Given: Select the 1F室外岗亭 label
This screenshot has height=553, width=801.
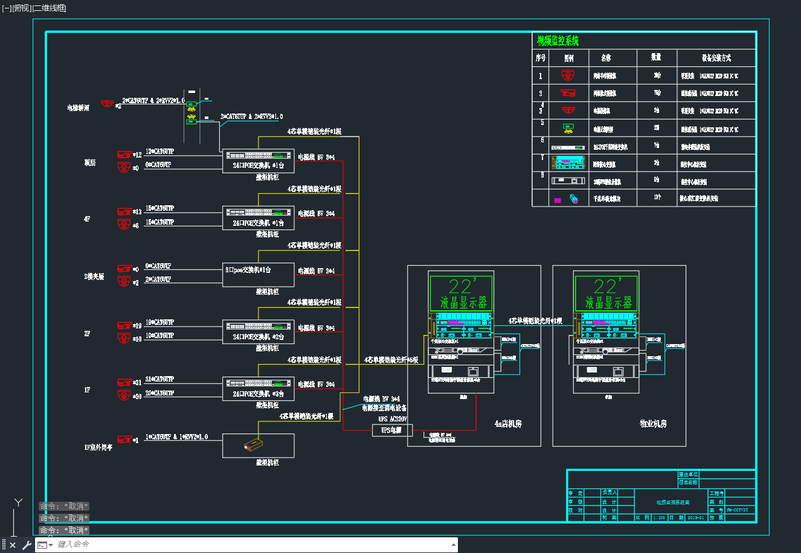Looking at the screenshot, I should [x=98, y=447].
